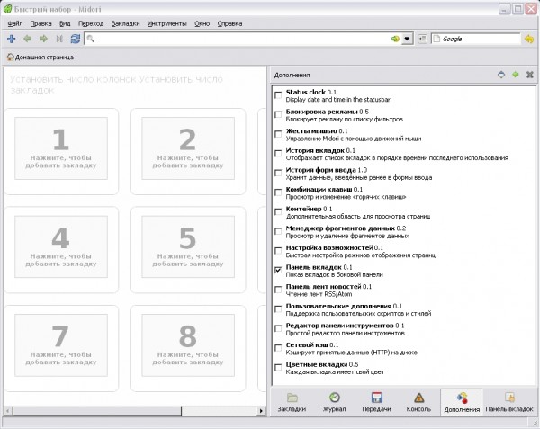Open the Закладки menu

tap(126, 23)
